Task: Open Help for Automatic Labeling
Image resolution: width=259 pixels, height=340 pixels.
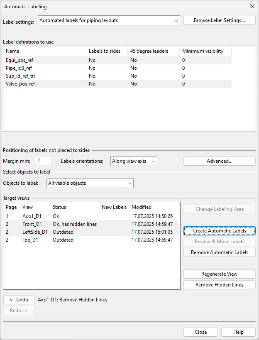Action: [x=238, y=332]
